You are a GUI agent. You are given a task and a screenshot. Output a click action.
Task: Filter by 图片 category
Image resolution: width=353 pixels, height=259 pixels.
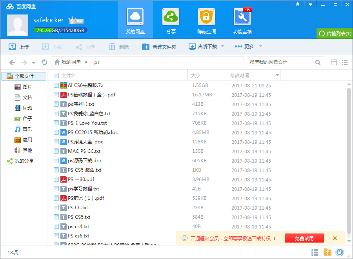click(24, 87)
